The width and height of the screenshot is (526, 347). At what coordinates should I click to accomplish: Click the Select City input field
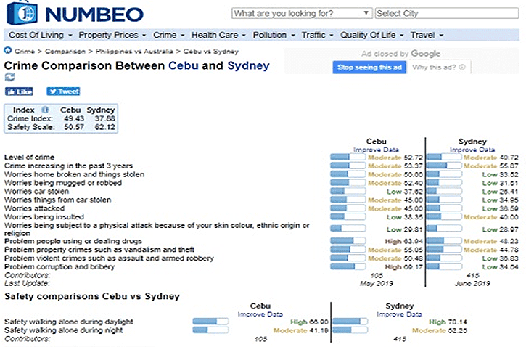click(x=447, y=13)
